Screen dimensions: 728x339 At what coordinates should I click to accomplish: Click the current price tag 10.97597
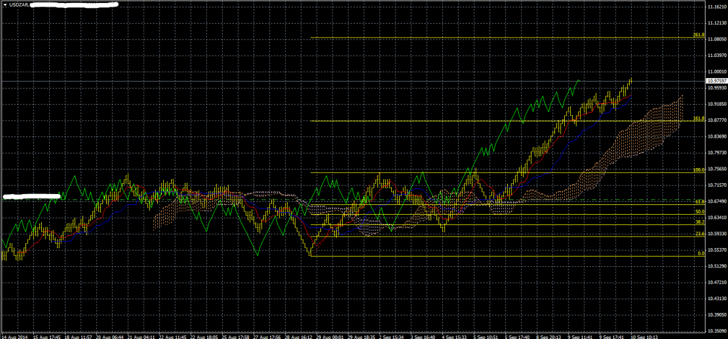click(716, 80)
